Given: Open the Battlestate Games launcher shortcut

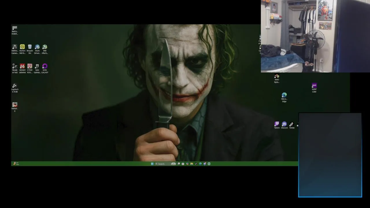Looking at the screenshot, I should coord(15,49).
